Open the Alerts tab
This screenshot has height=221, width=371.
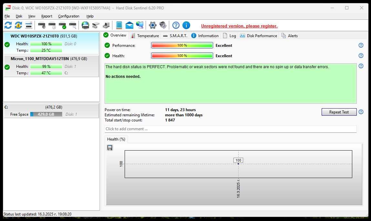pos(289,36)
